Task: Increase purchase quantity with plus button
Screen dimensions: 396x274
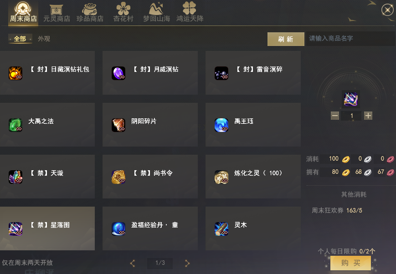Action: [368, 116]
